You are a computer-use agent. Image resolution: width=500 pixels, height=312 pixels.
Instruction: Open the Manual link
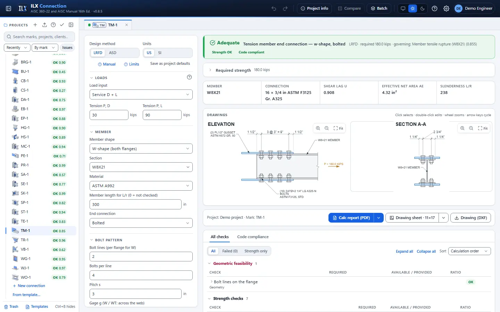pos(107,64)
